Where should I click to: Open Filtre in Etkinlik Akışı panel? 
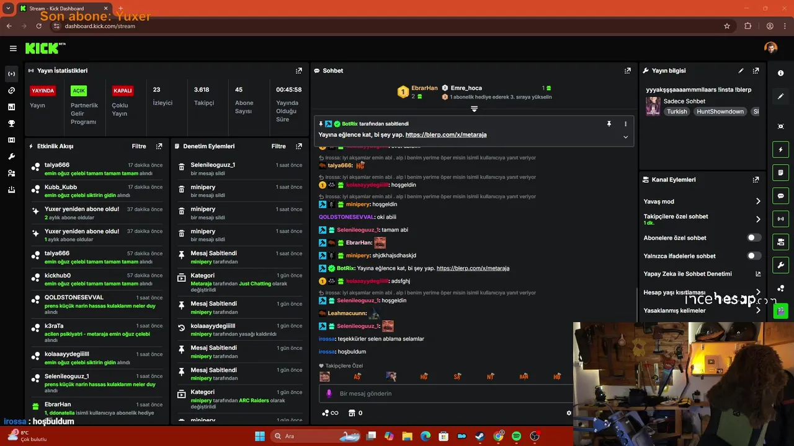(139, 146)
